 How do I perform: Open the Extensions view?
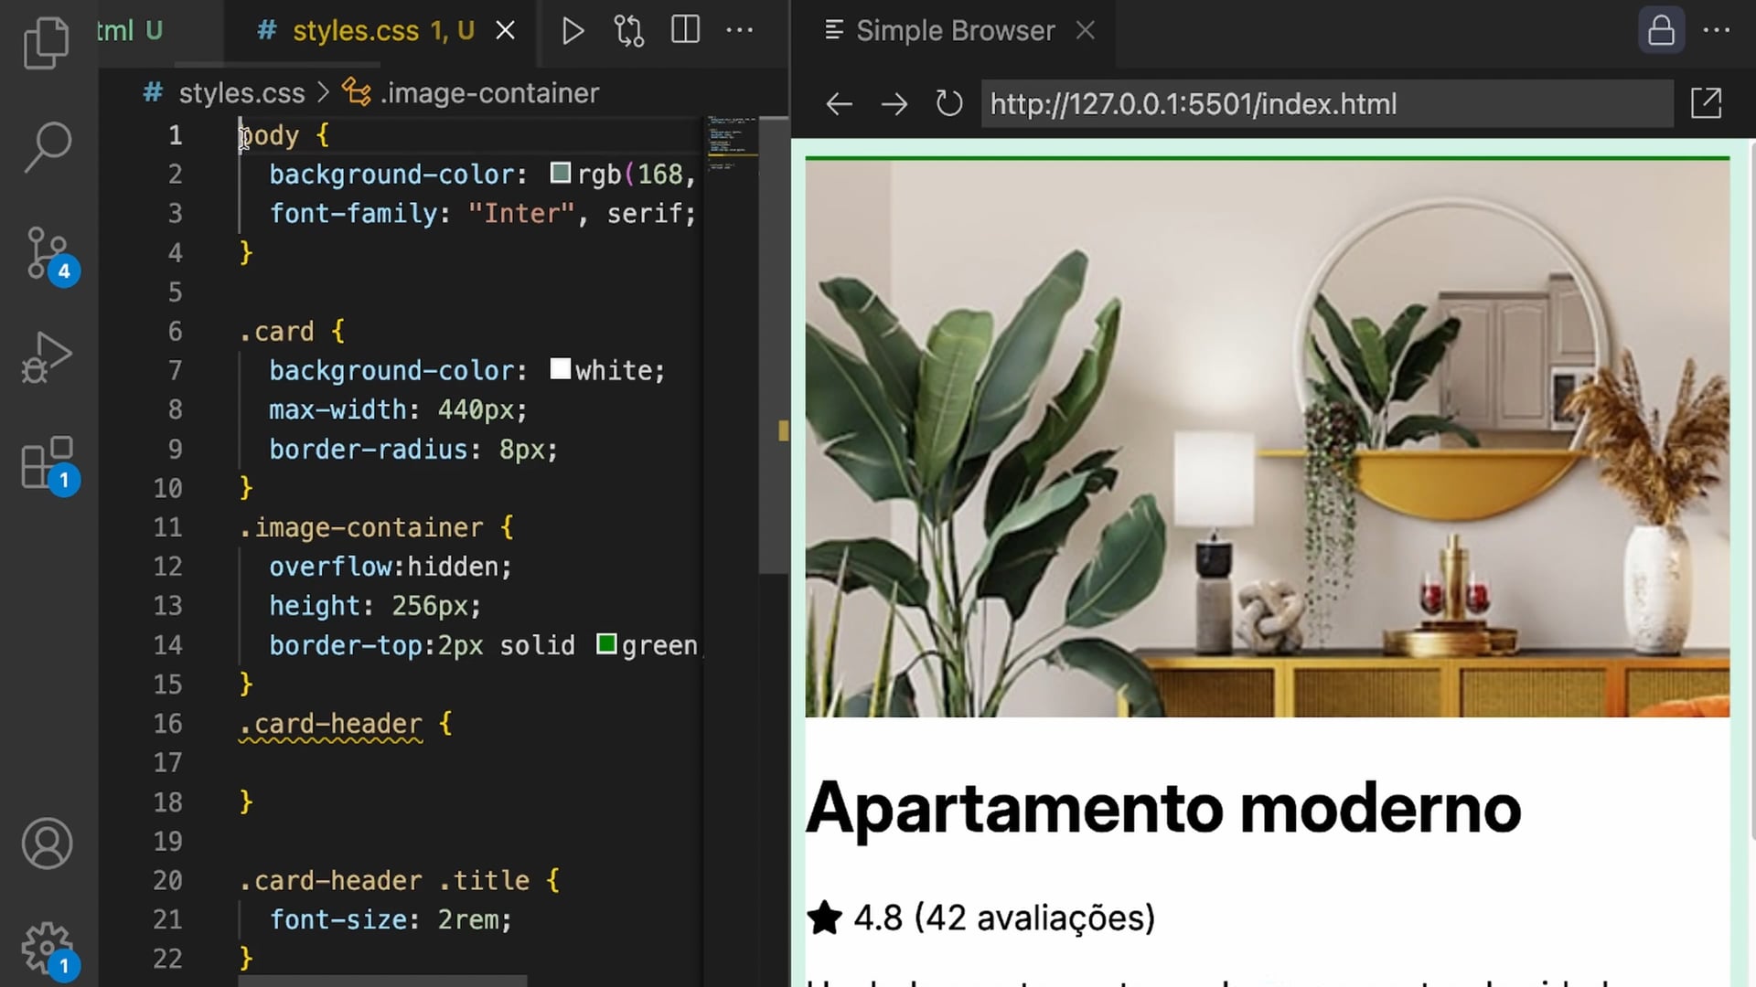tap(46, 463)
